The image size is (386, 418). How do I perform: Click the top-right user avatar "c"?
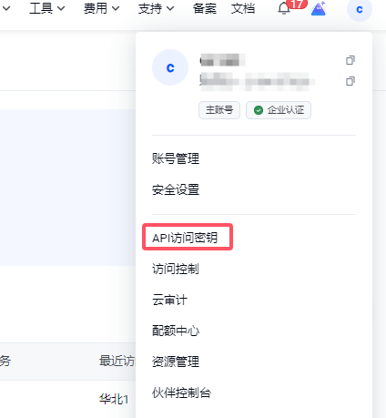360,9
